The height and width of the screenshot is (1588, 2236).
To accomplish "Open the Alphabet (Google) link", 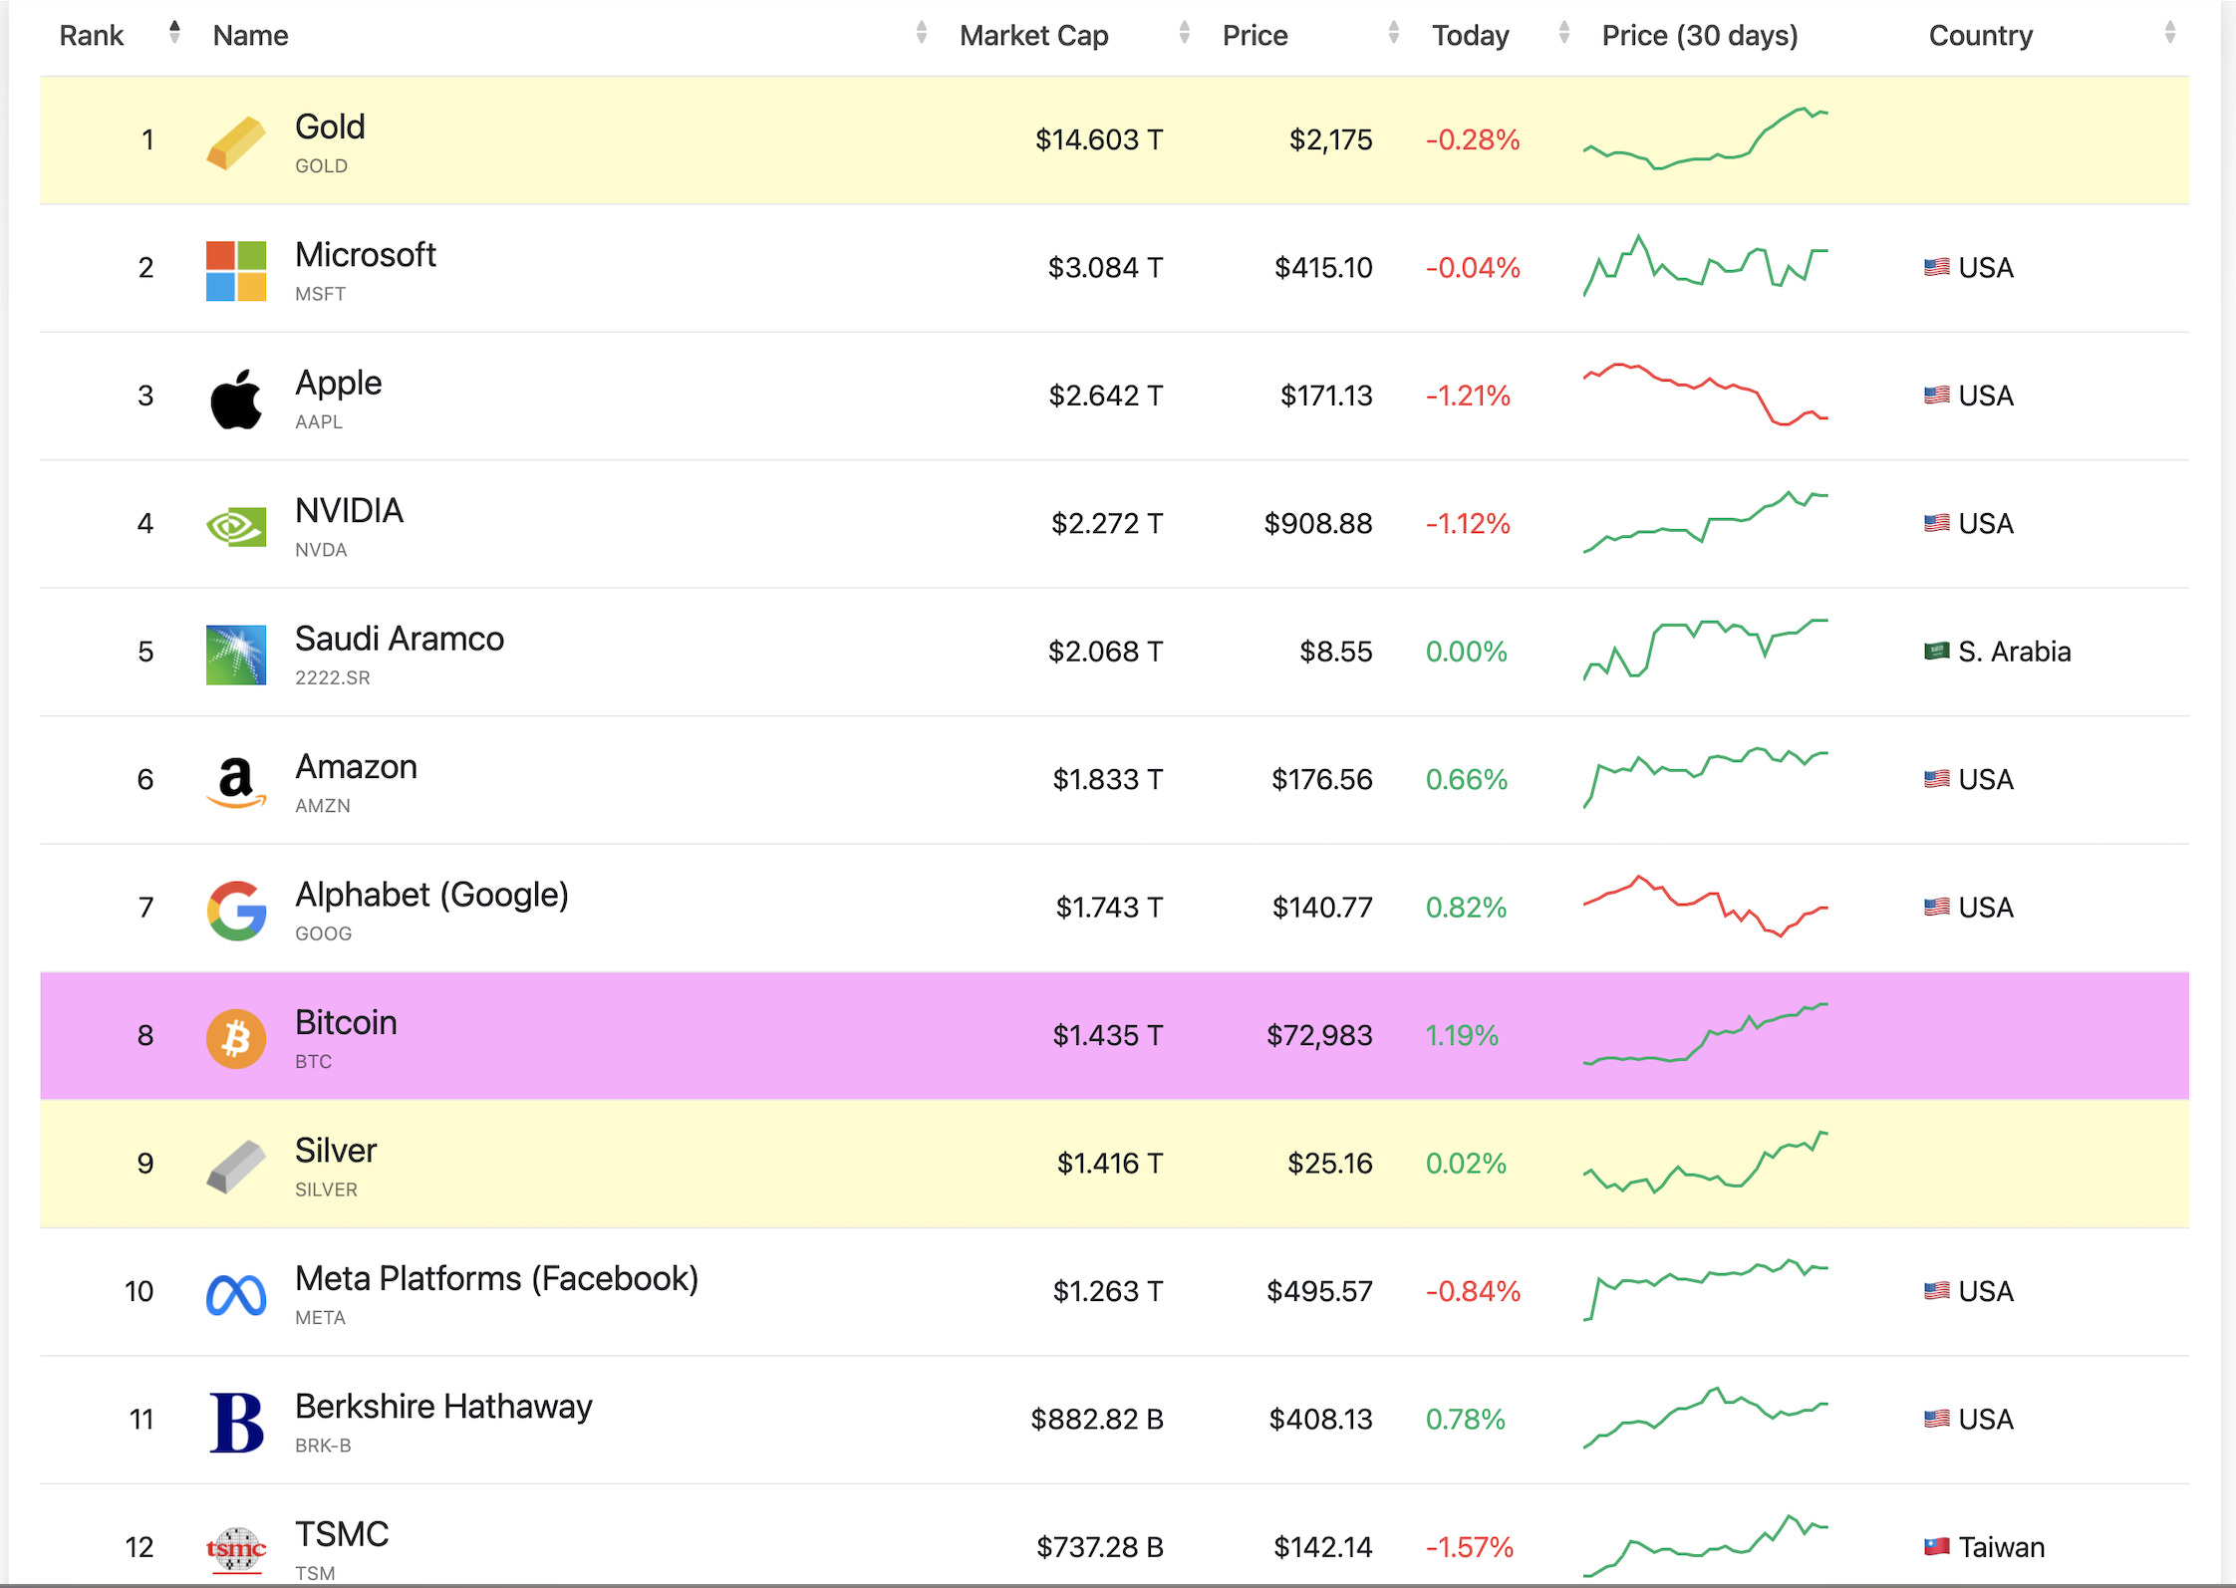I will pyautogui.click(x=431, y=895).
